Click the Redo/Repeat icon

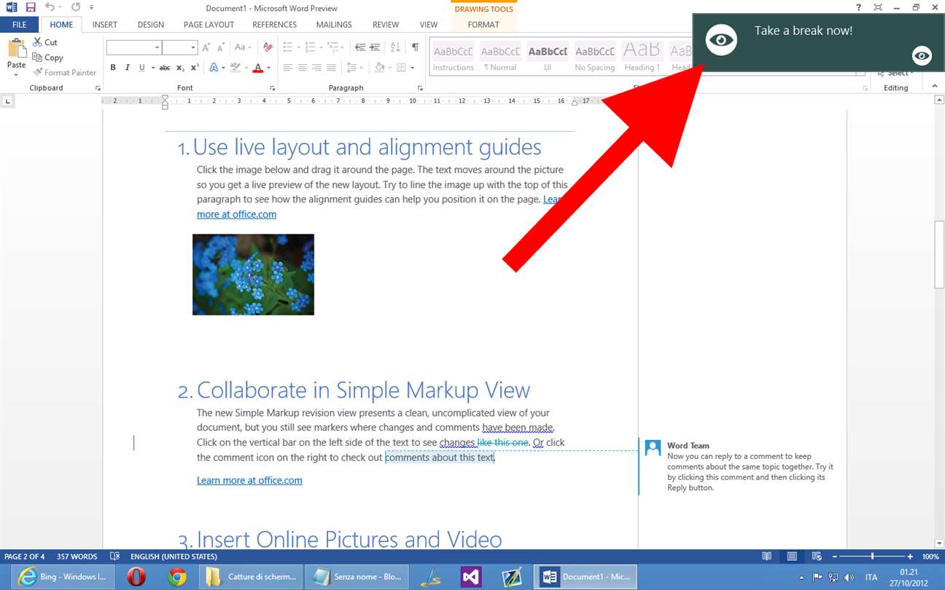coord(76,7)
